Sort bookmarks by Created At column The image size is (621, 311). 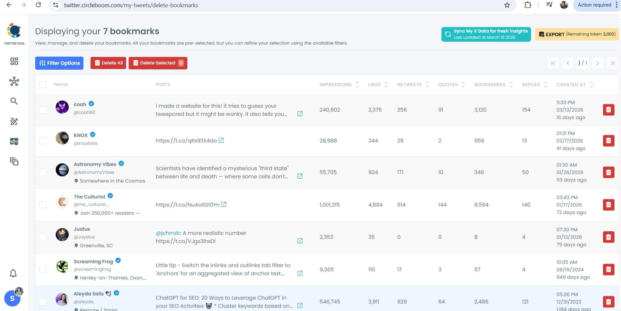pos(591,84)
